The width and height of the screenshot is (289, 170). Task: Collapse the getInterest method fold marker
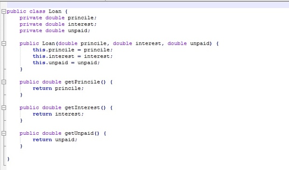[4, 108]
